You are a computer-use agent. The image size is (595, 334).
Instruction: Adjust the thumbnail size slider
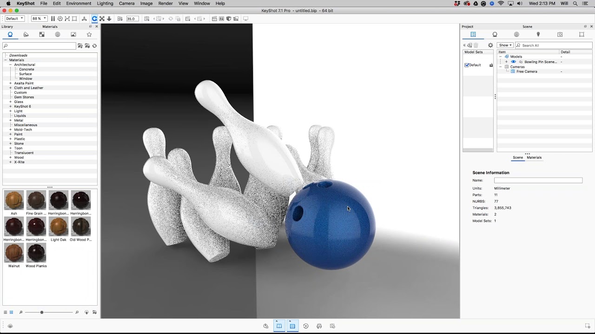pyautogui.click(x=42, y=312)
